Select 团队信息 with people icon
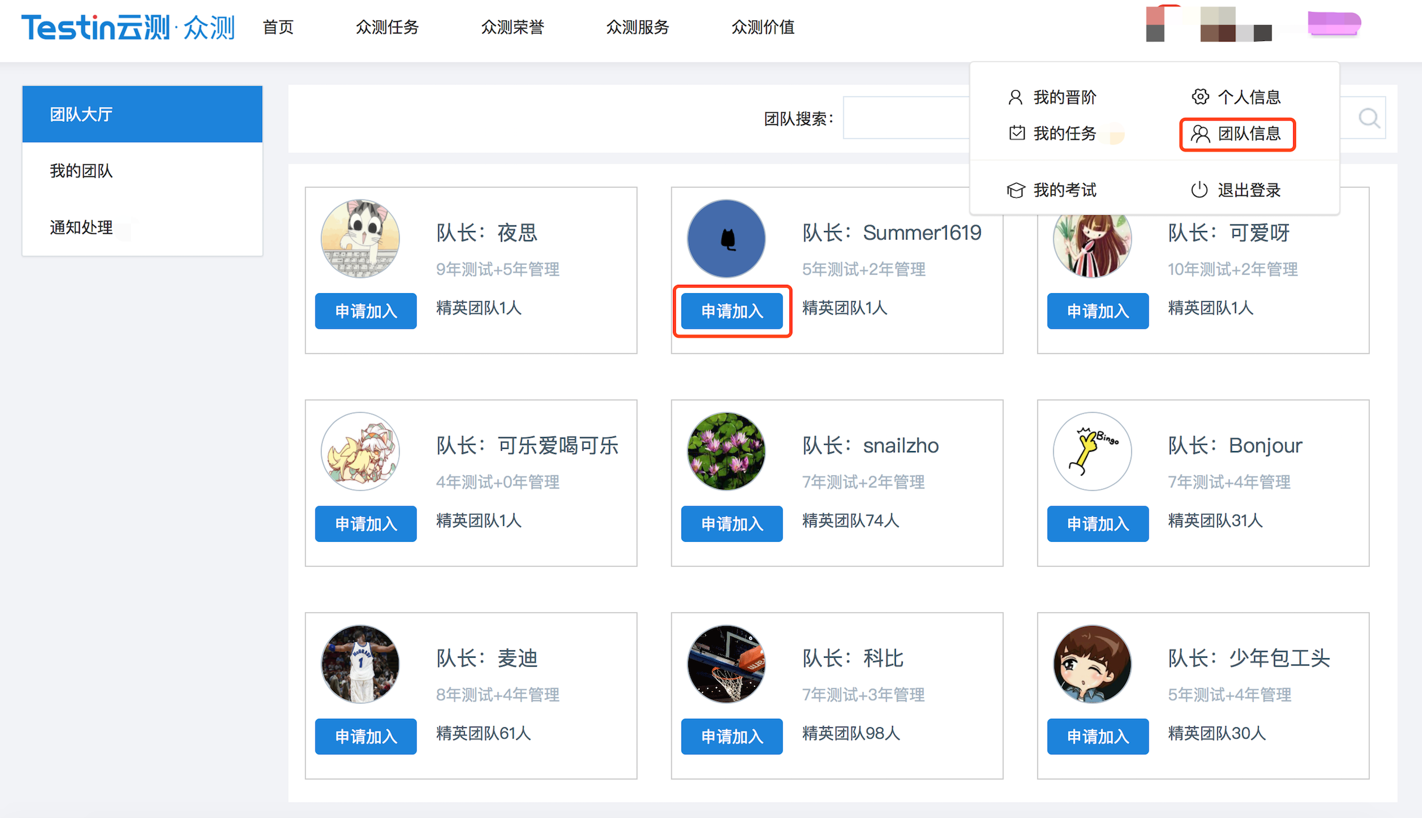 click(x=1237, y=134)
